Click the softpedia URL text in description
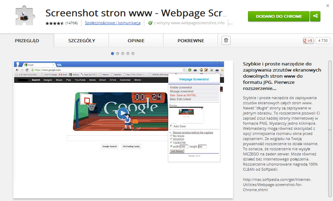The height and width of the screenshot is (201, 333). [x=277, y=185]
